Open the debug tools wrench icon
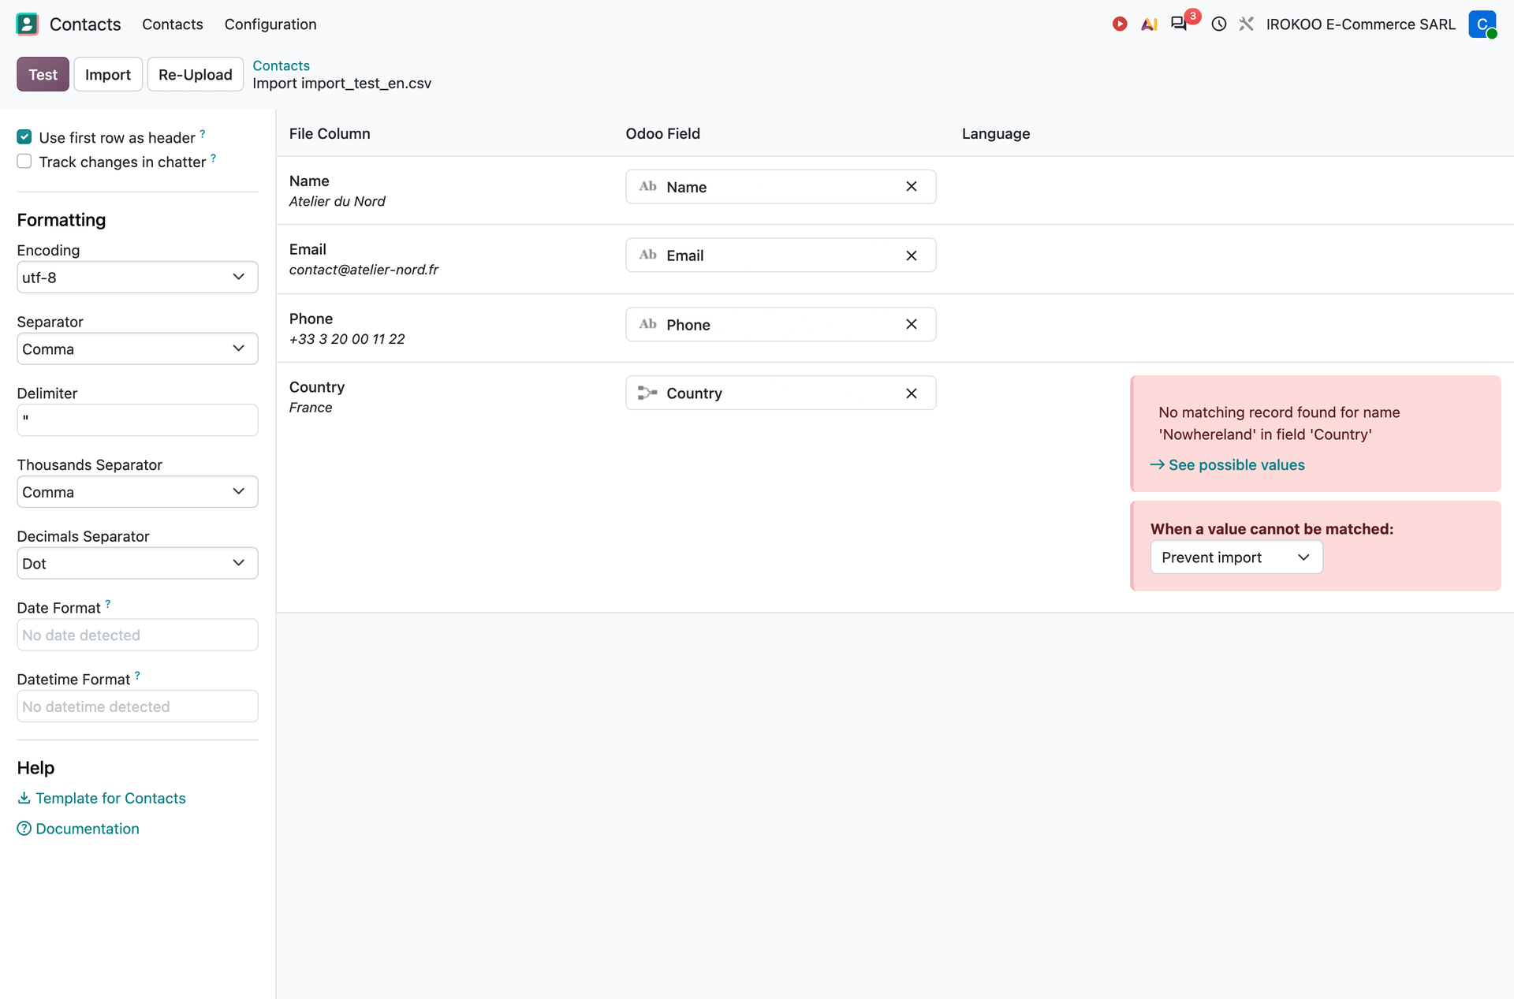 coord(1246,24)
